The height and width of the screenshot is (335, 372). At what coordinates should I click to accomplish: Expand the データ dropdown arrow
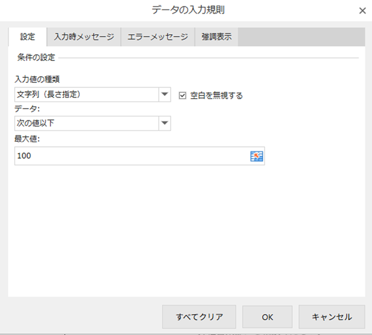click(x=165, y=123)
